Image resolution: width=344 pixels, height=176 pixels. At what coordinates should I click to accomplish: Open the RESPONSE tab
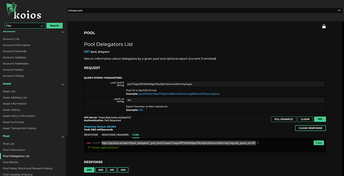pyautogui.click(x=91, y=135)
